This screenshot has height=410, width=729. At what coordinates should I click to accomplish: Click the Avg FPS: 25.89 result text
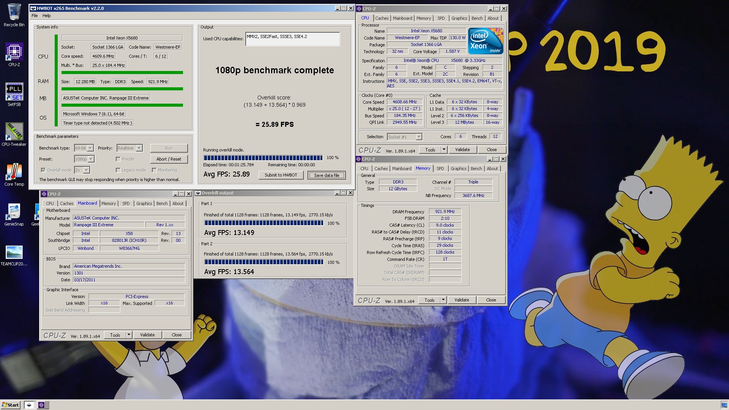click(227, 174)
